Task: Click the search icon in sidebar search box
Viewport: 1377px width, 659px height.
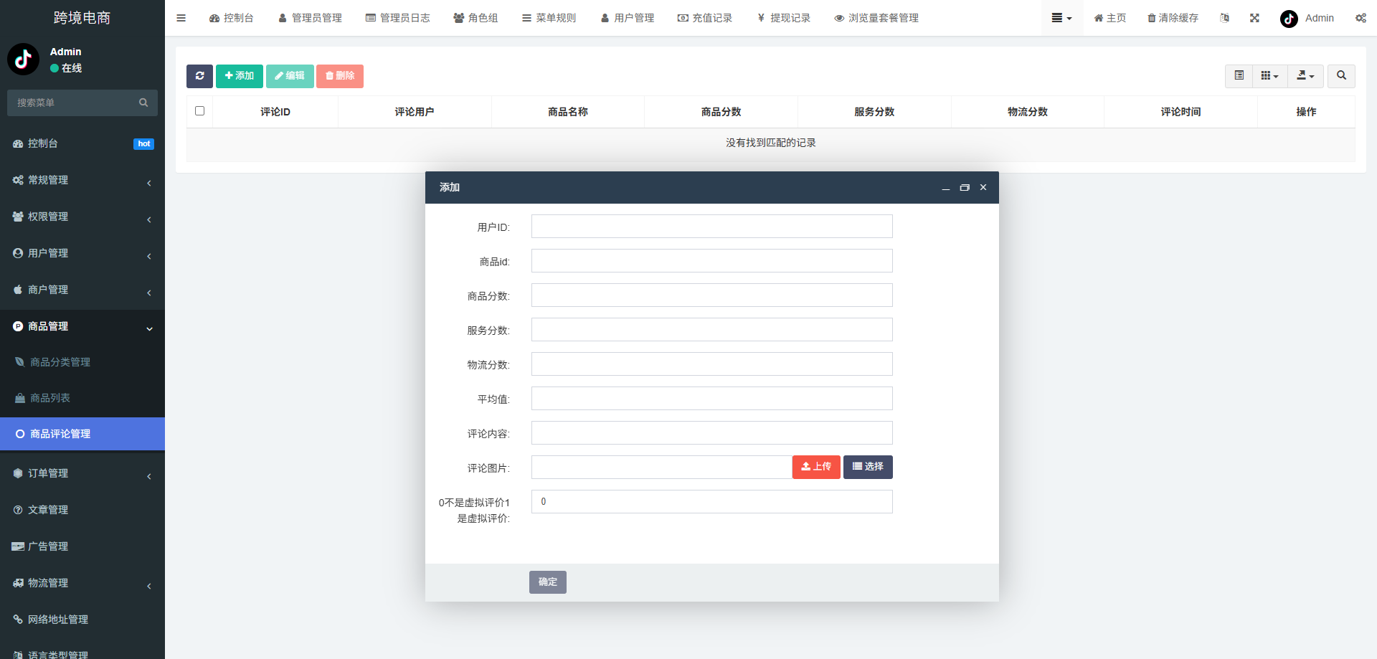Action: (x=143, y=103)
